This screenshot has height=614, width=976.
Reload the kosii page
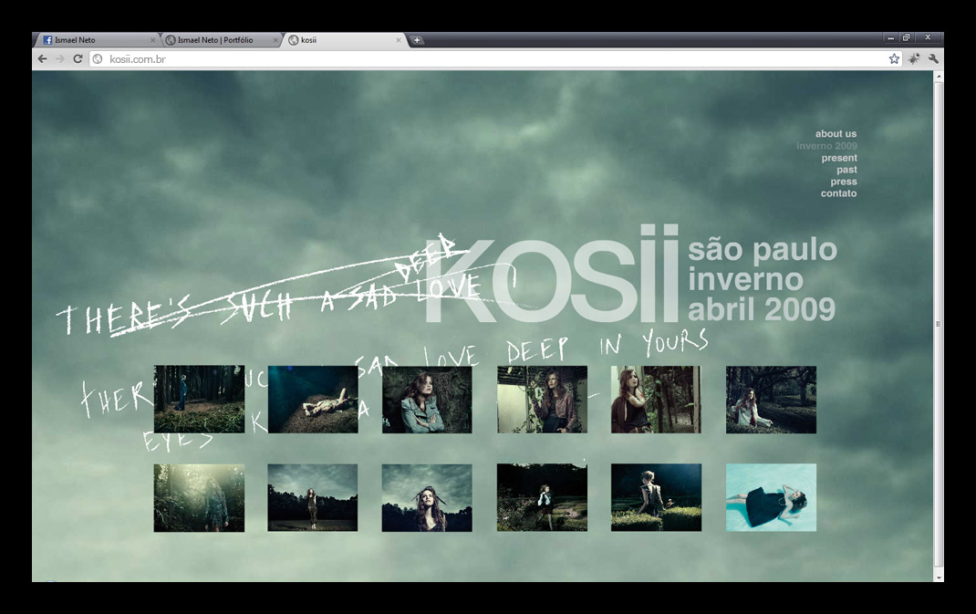[x=78, y=59]
